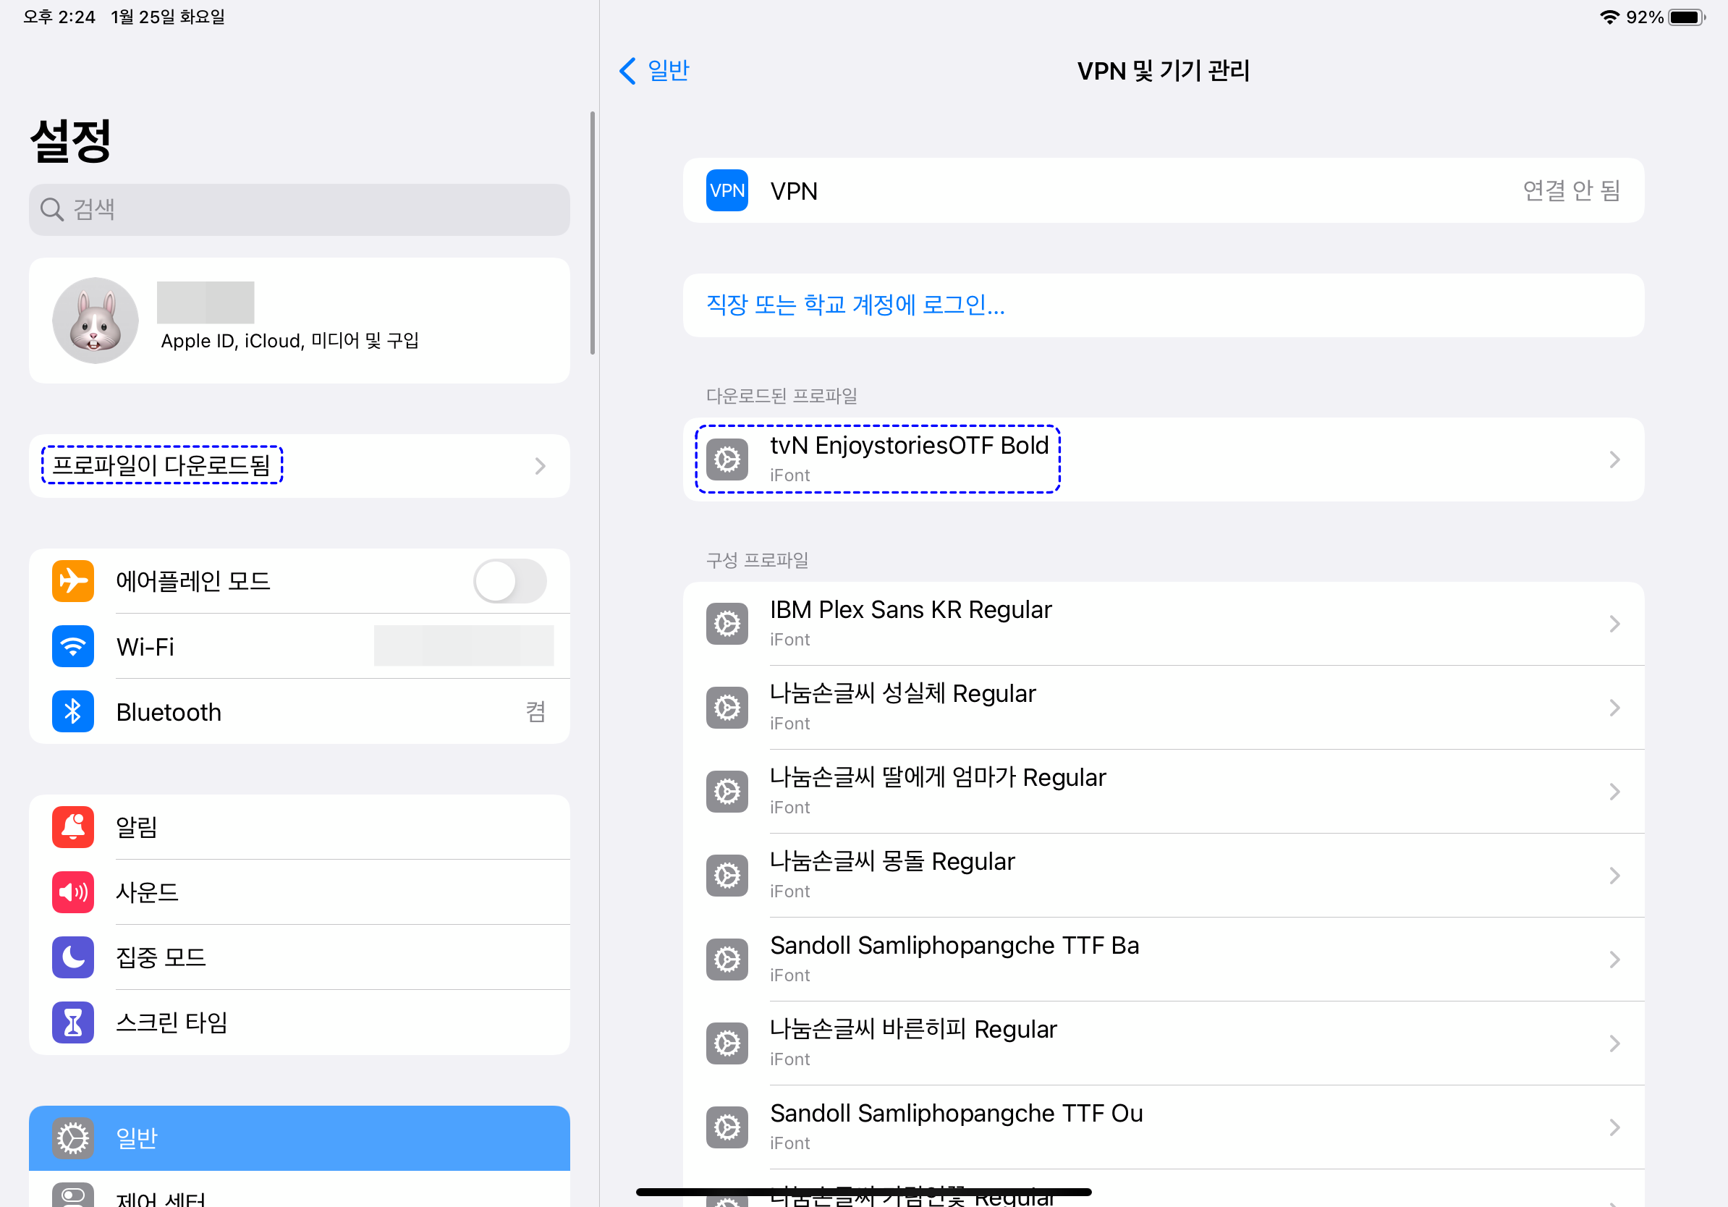Tap the 나눔손글씨 성실체 Regular profile icon

[727, 708]
